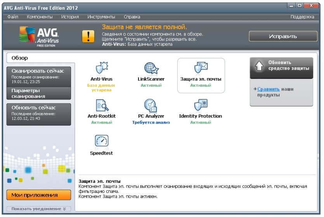Click the Активный status under LinkScanner
The width and height of the screenshot is (324, 217).
(x=151, y=85)
